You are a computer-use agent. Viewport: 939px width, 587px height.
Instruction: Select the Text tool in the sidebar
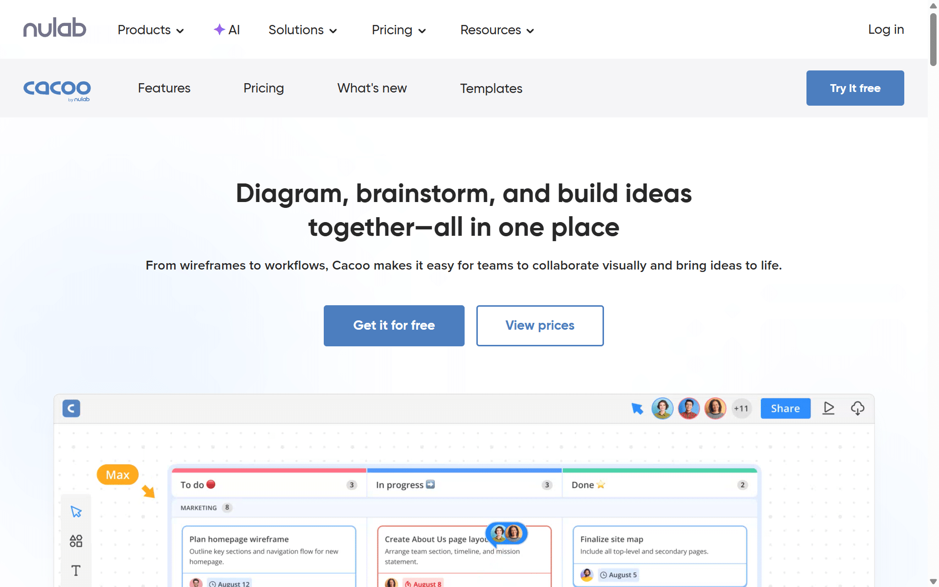[76, 570]
